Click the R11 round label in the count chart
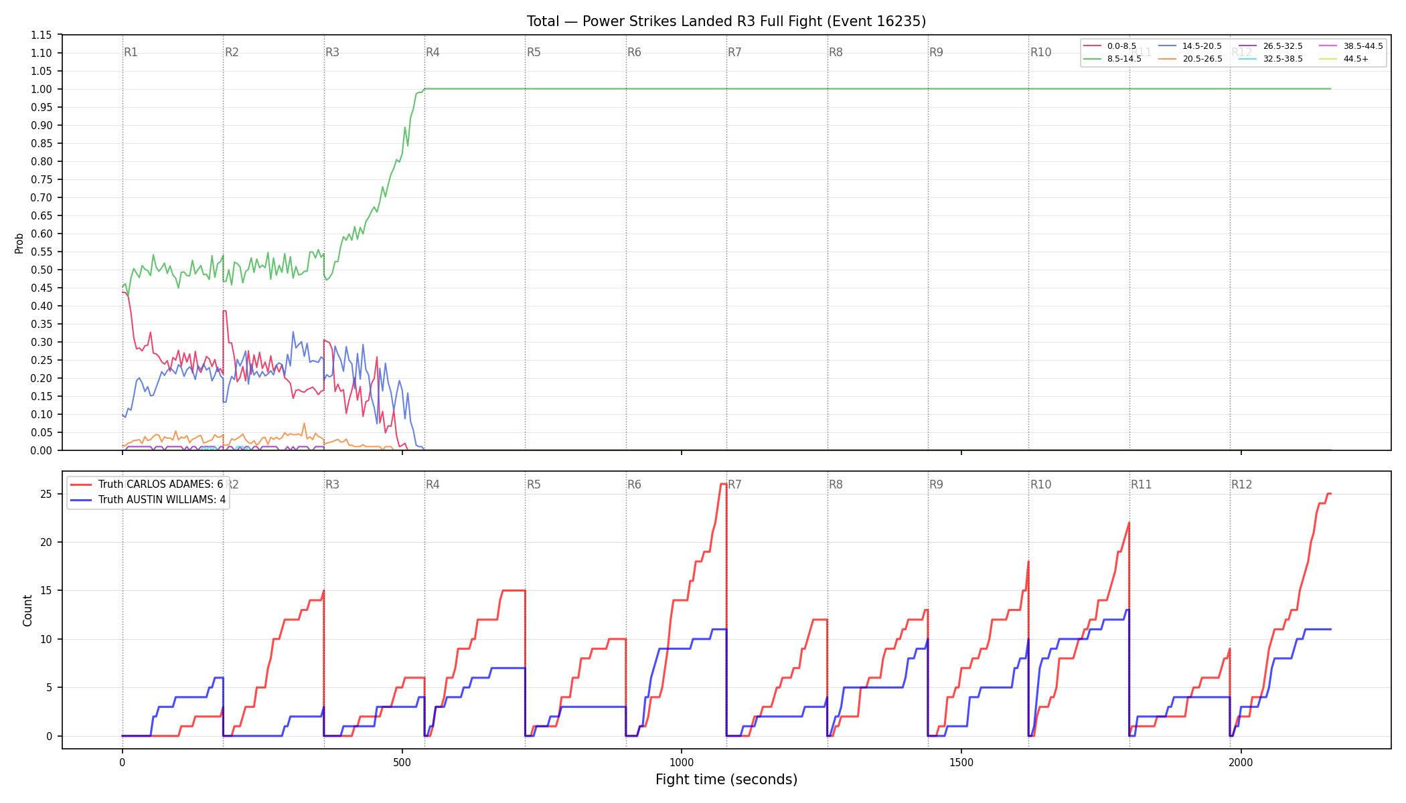The height and width of the screenshot is (803, 1406). click(x=1142, y=484)
